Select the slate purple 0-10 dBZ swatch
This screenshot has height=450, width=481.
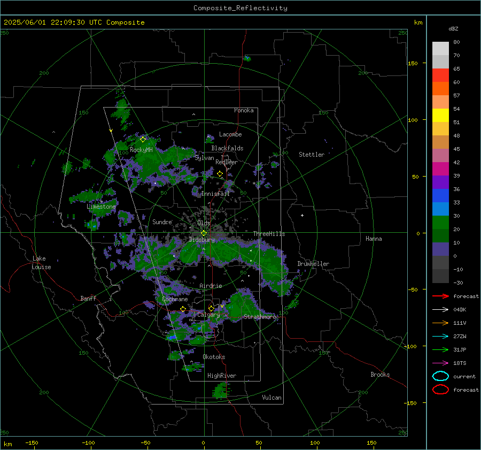440,249
